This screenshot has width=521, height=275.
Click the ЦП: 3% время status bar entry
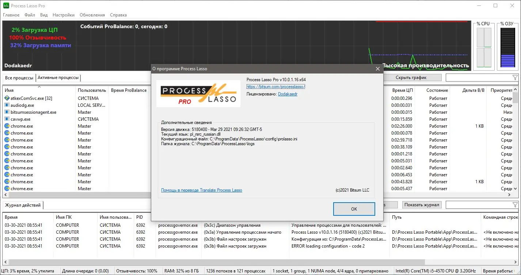28,271
